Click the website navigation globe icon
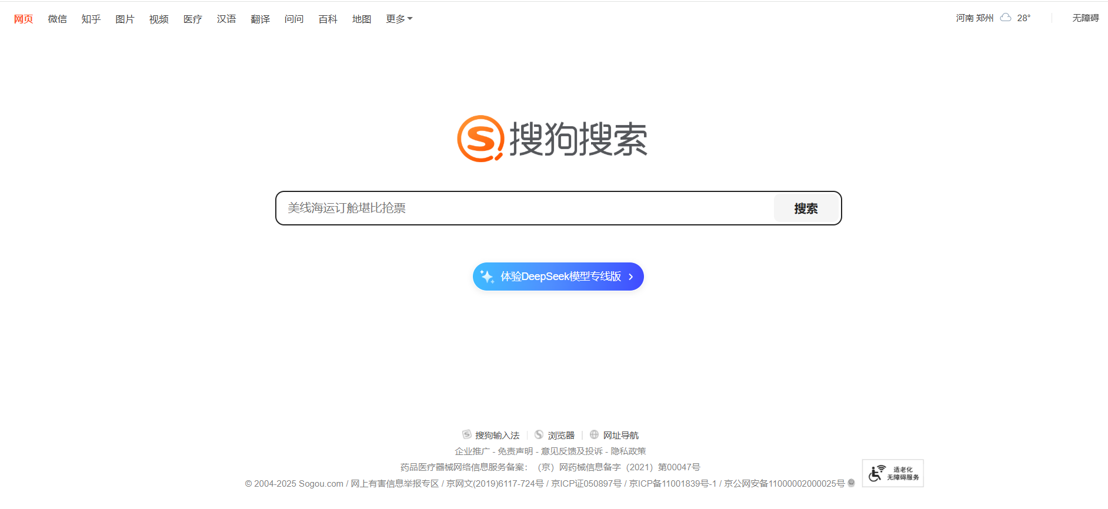The image size is (1108, 509). point(594,434)
